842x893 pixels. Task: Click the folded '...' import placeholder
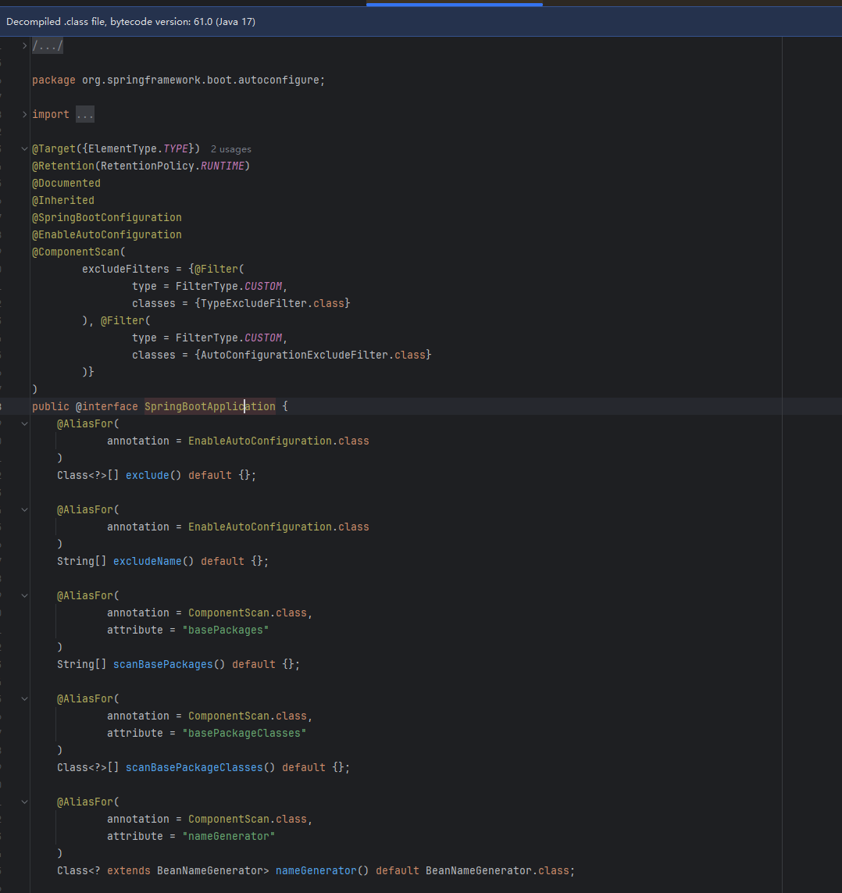[85, 115]
